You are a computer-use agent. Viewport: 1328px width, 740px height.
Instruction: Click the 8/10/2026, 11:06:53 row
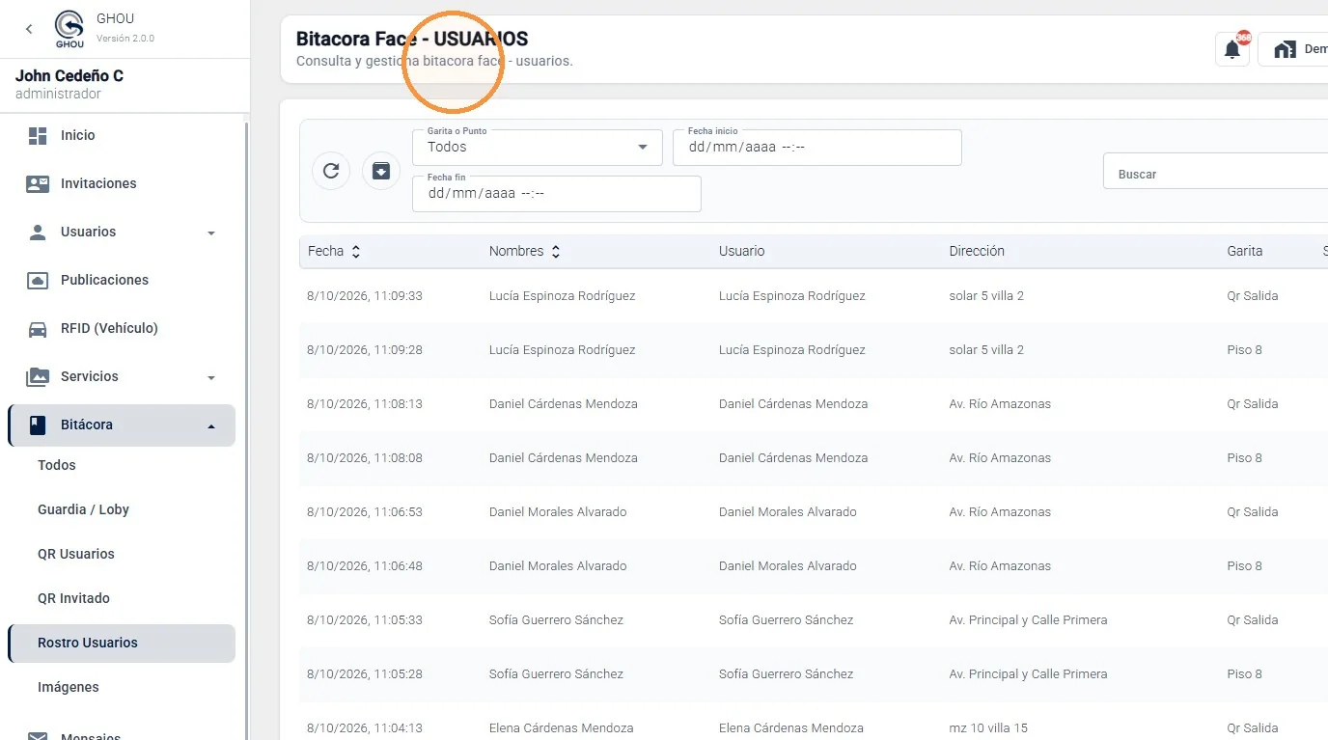click(x=814, y=512)
